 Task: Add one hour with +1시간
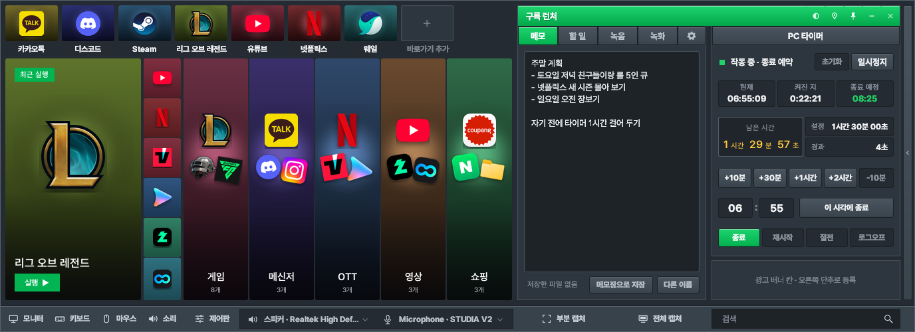click(x=805, y=178)
